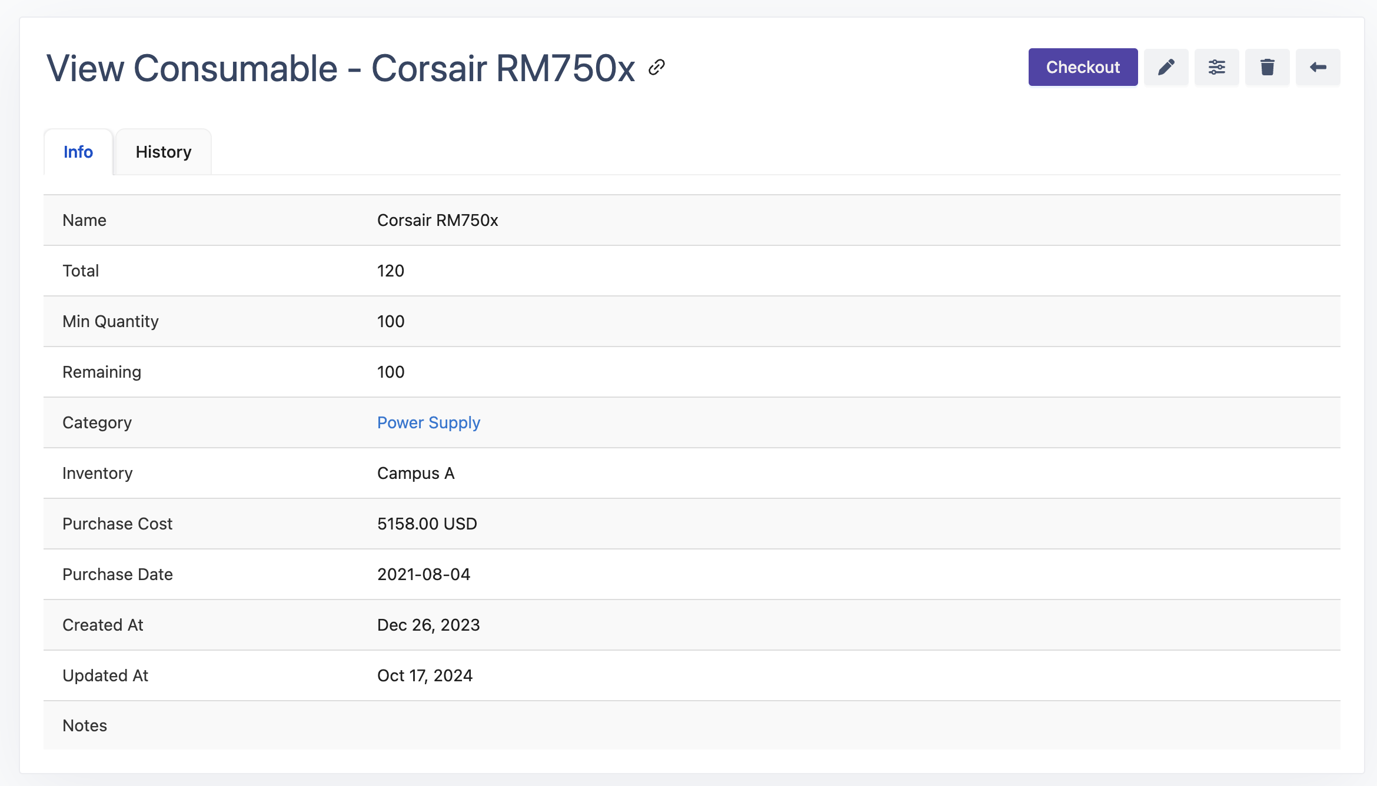Image resolution: width=1377 pixels, height=786 pixels.
Task: Click the Corsair RM750x name value
Action: pos(437,220)
